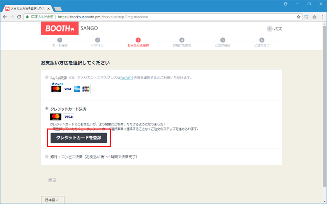Click step 2 ログイン
The width and height of the screenshot is (327, 204).
tap(98, 42)
